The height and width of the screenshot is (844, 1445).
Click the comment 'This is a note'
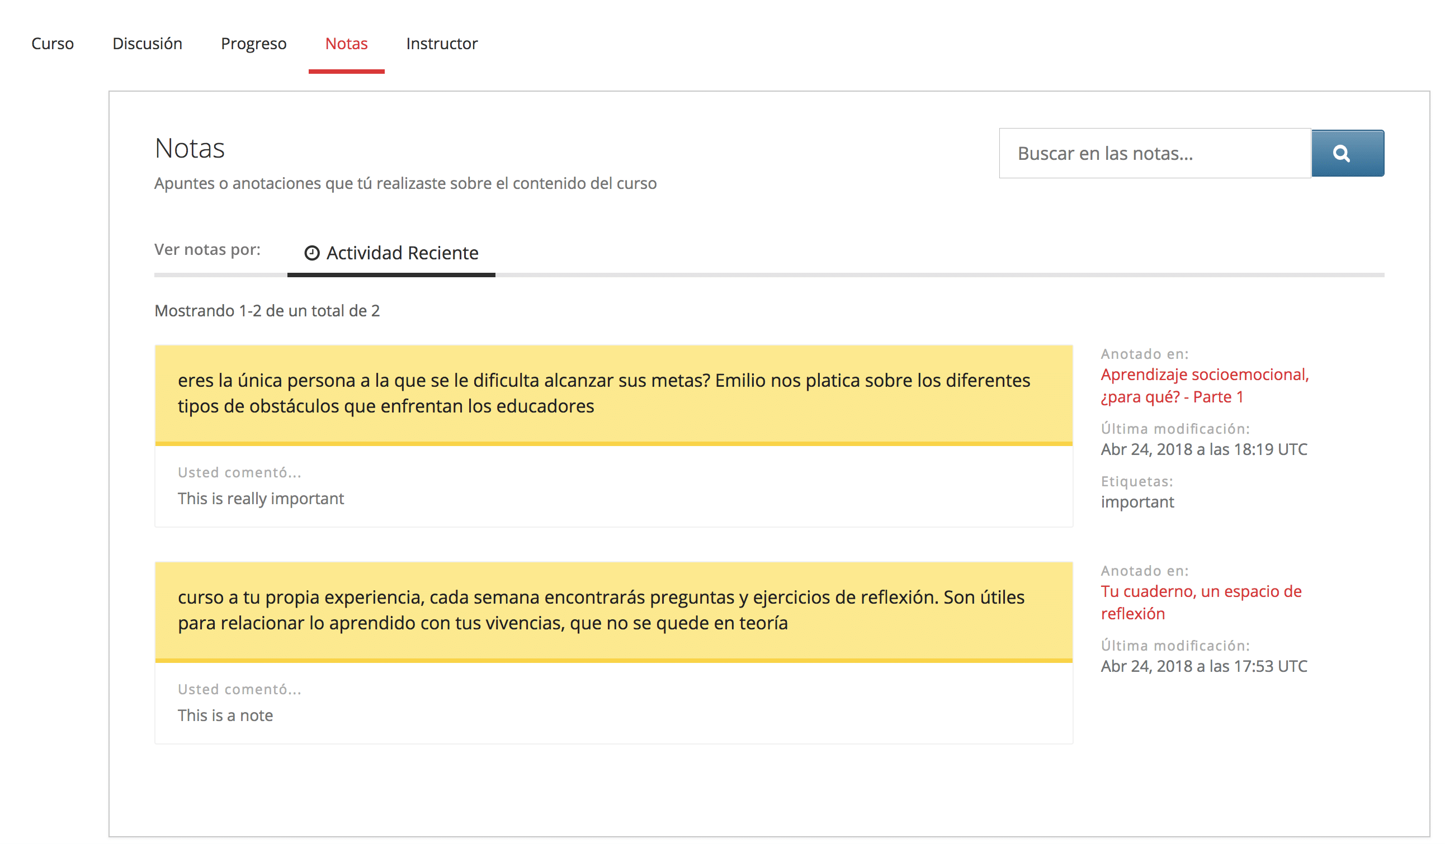(225, 715)
